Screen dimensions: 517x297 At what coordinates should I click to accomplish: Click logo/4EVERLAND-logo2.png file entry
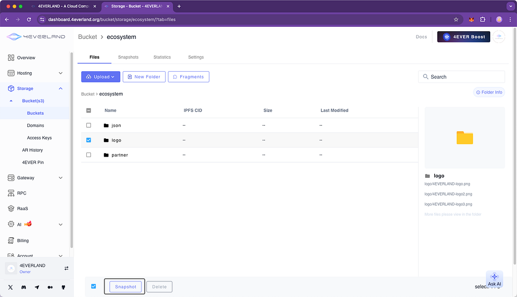click(x=448, y=194)
